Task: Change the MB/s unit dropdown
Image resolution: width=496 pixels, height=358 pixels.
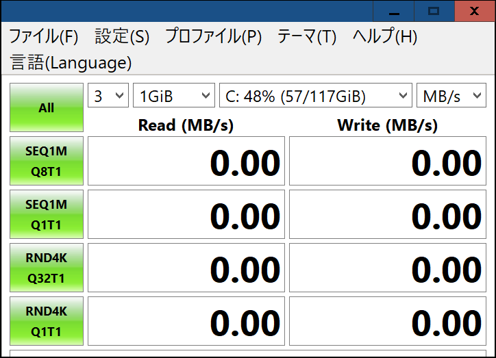Action: pyautogui.click(x=451, y=95)
